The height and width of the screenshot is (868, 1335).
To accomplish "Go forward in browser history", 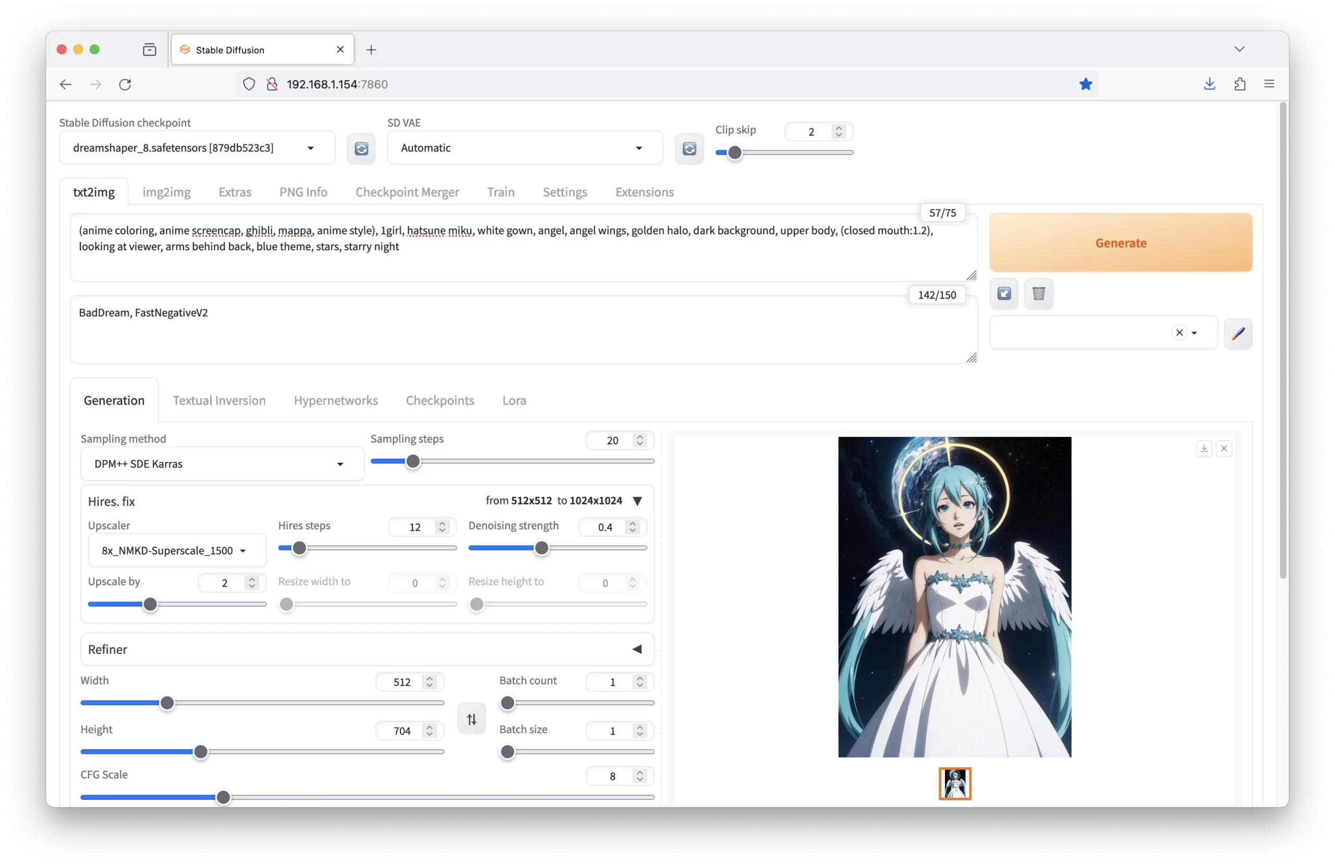I will [x=95, y=84].
